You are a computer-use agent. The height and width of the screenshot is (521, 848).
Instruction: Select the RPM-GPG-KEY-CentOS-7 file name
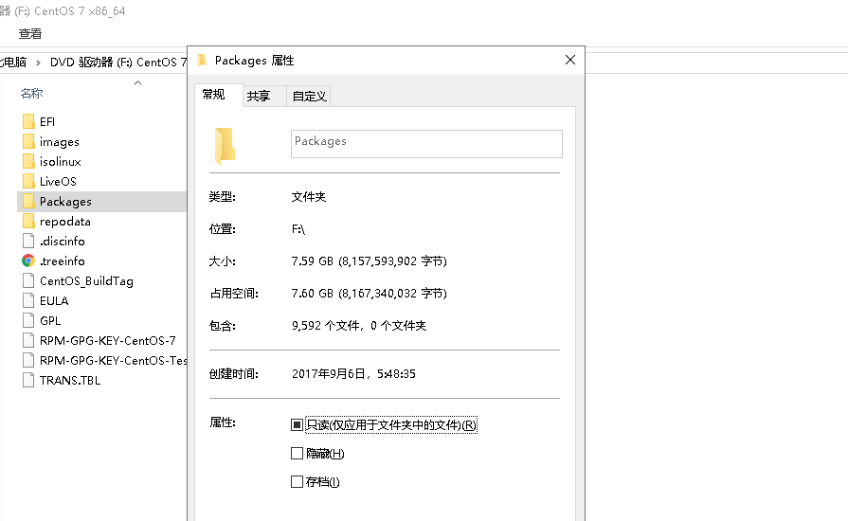pyautogui.click(x=108, y=340)
